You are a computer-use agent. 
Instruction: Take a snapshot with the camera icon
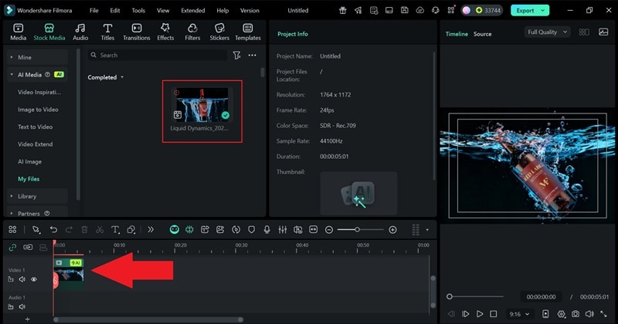[x=574, y=315]
